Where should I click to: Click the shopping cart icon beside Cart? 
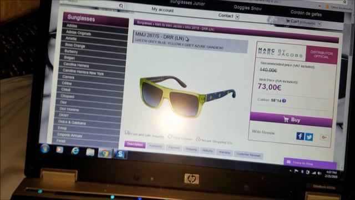(x=288, y=21)
